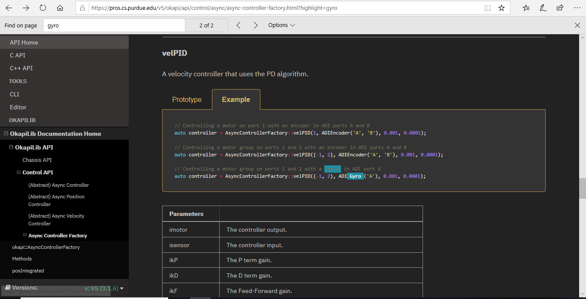Open the C API link
Viewport: 586px width, 299px height.
tap(18, 55)
